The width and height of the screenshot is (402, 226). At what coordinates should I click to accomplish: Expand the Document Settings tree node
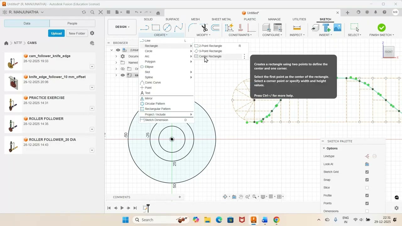(x=116, y=56)
